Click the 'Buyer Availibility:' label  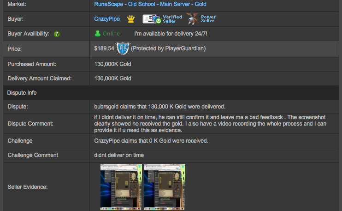tap(29, 34)
